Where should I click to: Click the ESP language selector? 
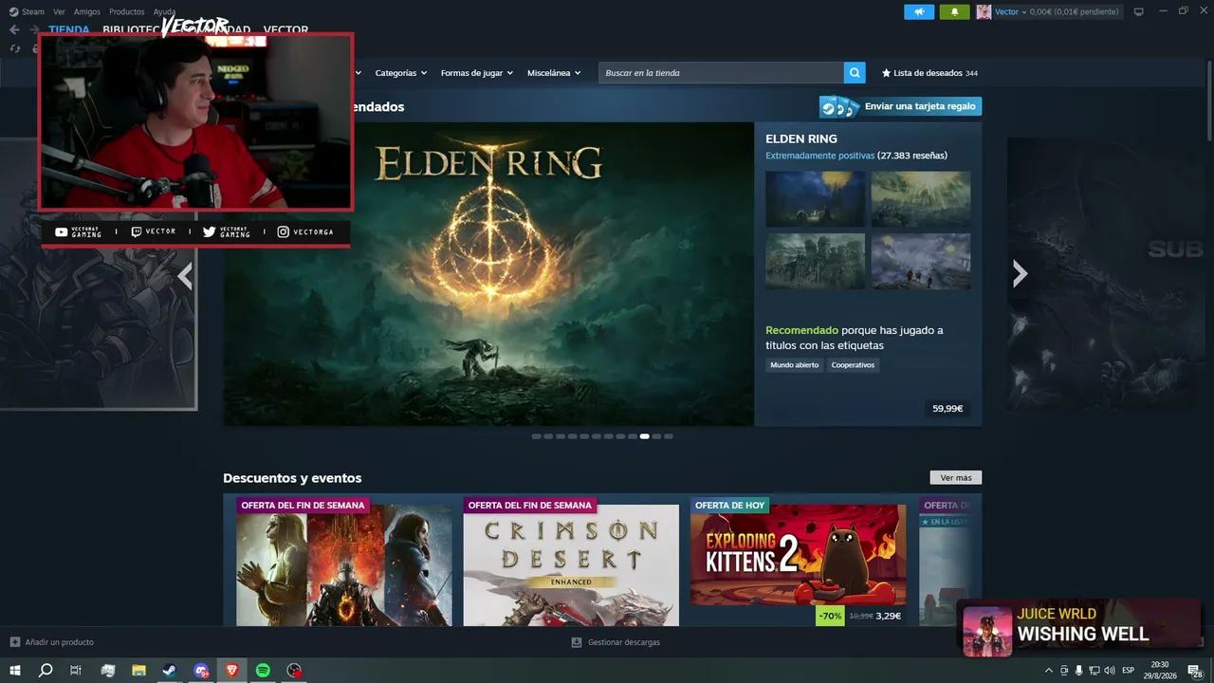1129,671
